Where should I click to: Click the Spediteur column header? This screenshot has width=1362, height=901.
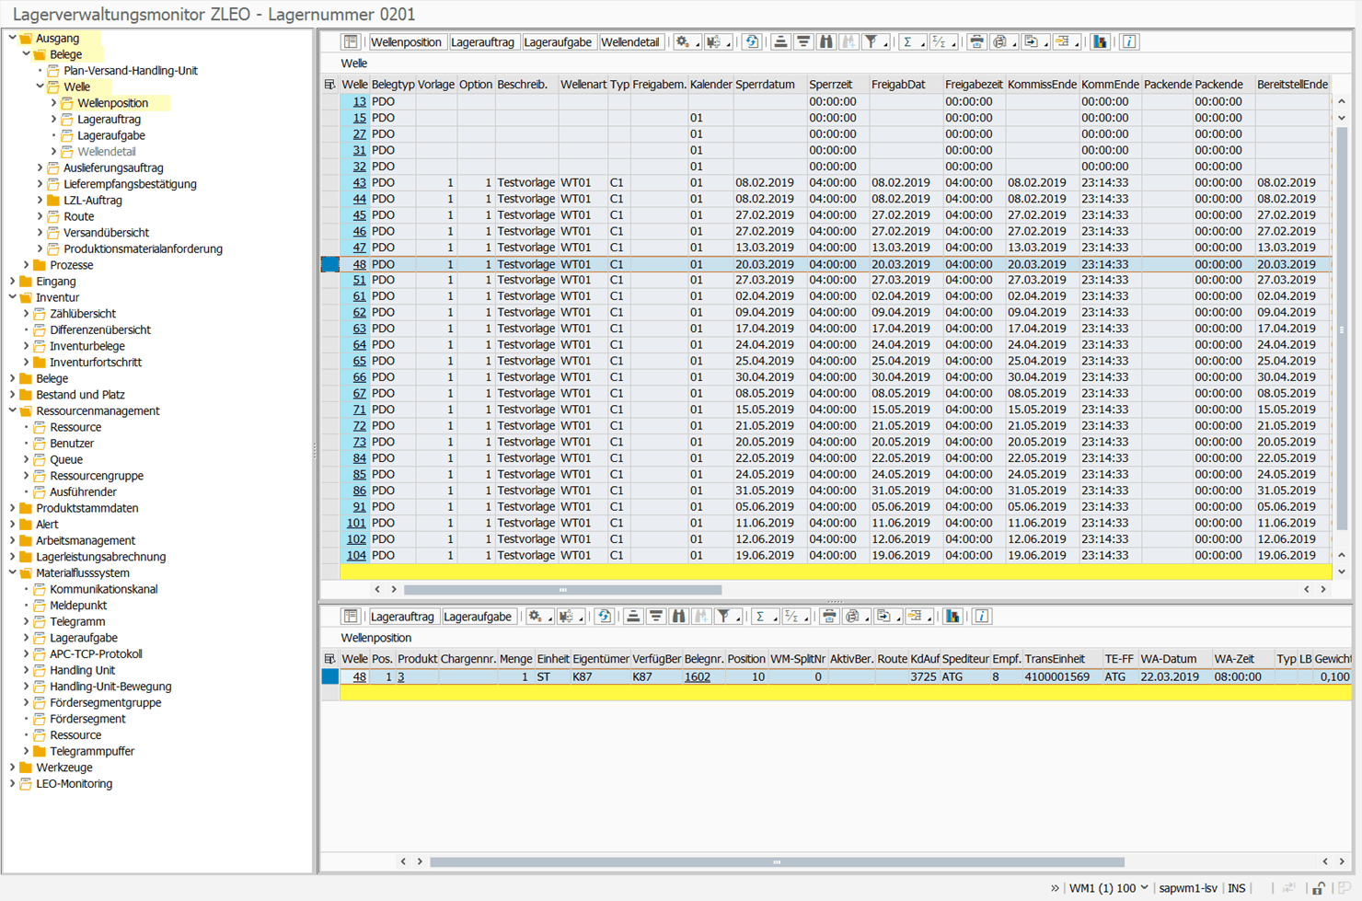pyautogui.click(x=964, y=659)
